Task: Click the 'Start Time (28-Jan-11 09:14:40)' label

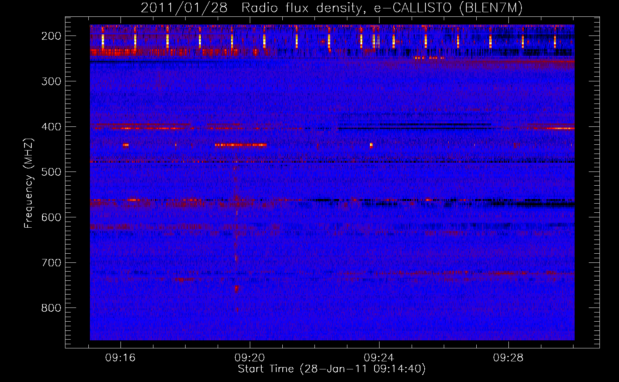Action: [332, 369]
